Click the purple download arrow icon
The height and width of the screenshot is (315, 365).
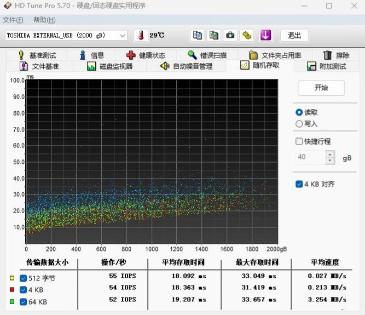266,35
